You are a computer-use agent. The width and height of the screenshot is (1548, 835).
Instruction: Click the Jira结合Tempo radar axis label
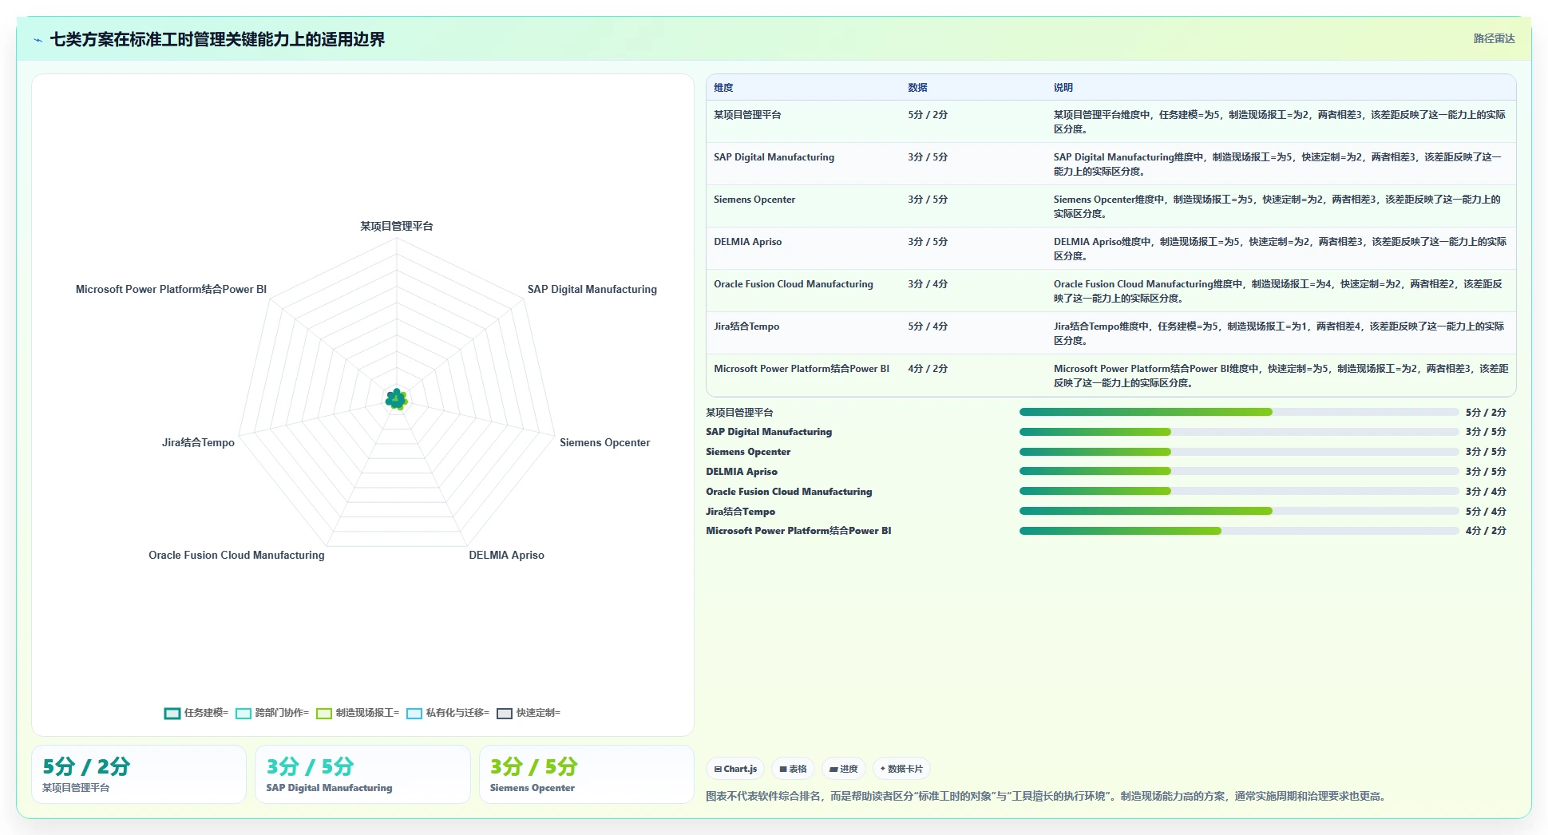[x=198, y=442]
